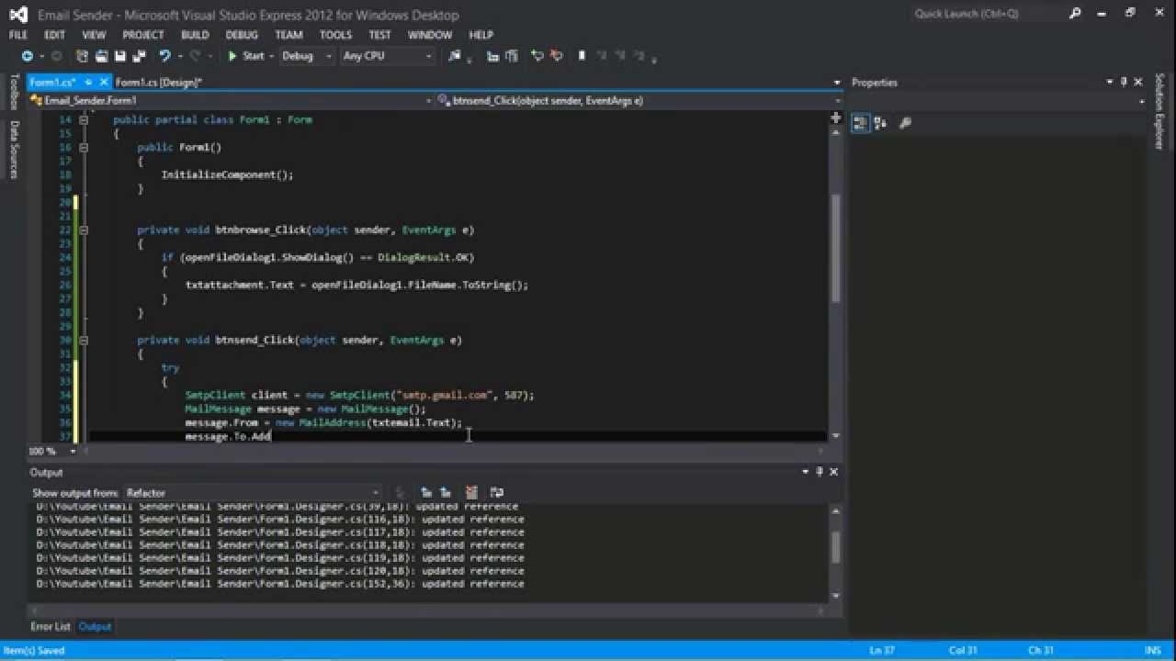Click the toolbar icon right of the Uncomment icon
The width and height of the screenshot is (1176, 661).
537,56
